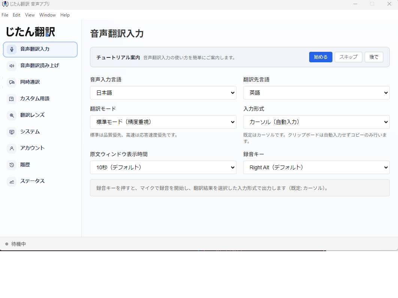
Task: Click the microphone icon for 音声翻訳入力
Action: [12, 49]
